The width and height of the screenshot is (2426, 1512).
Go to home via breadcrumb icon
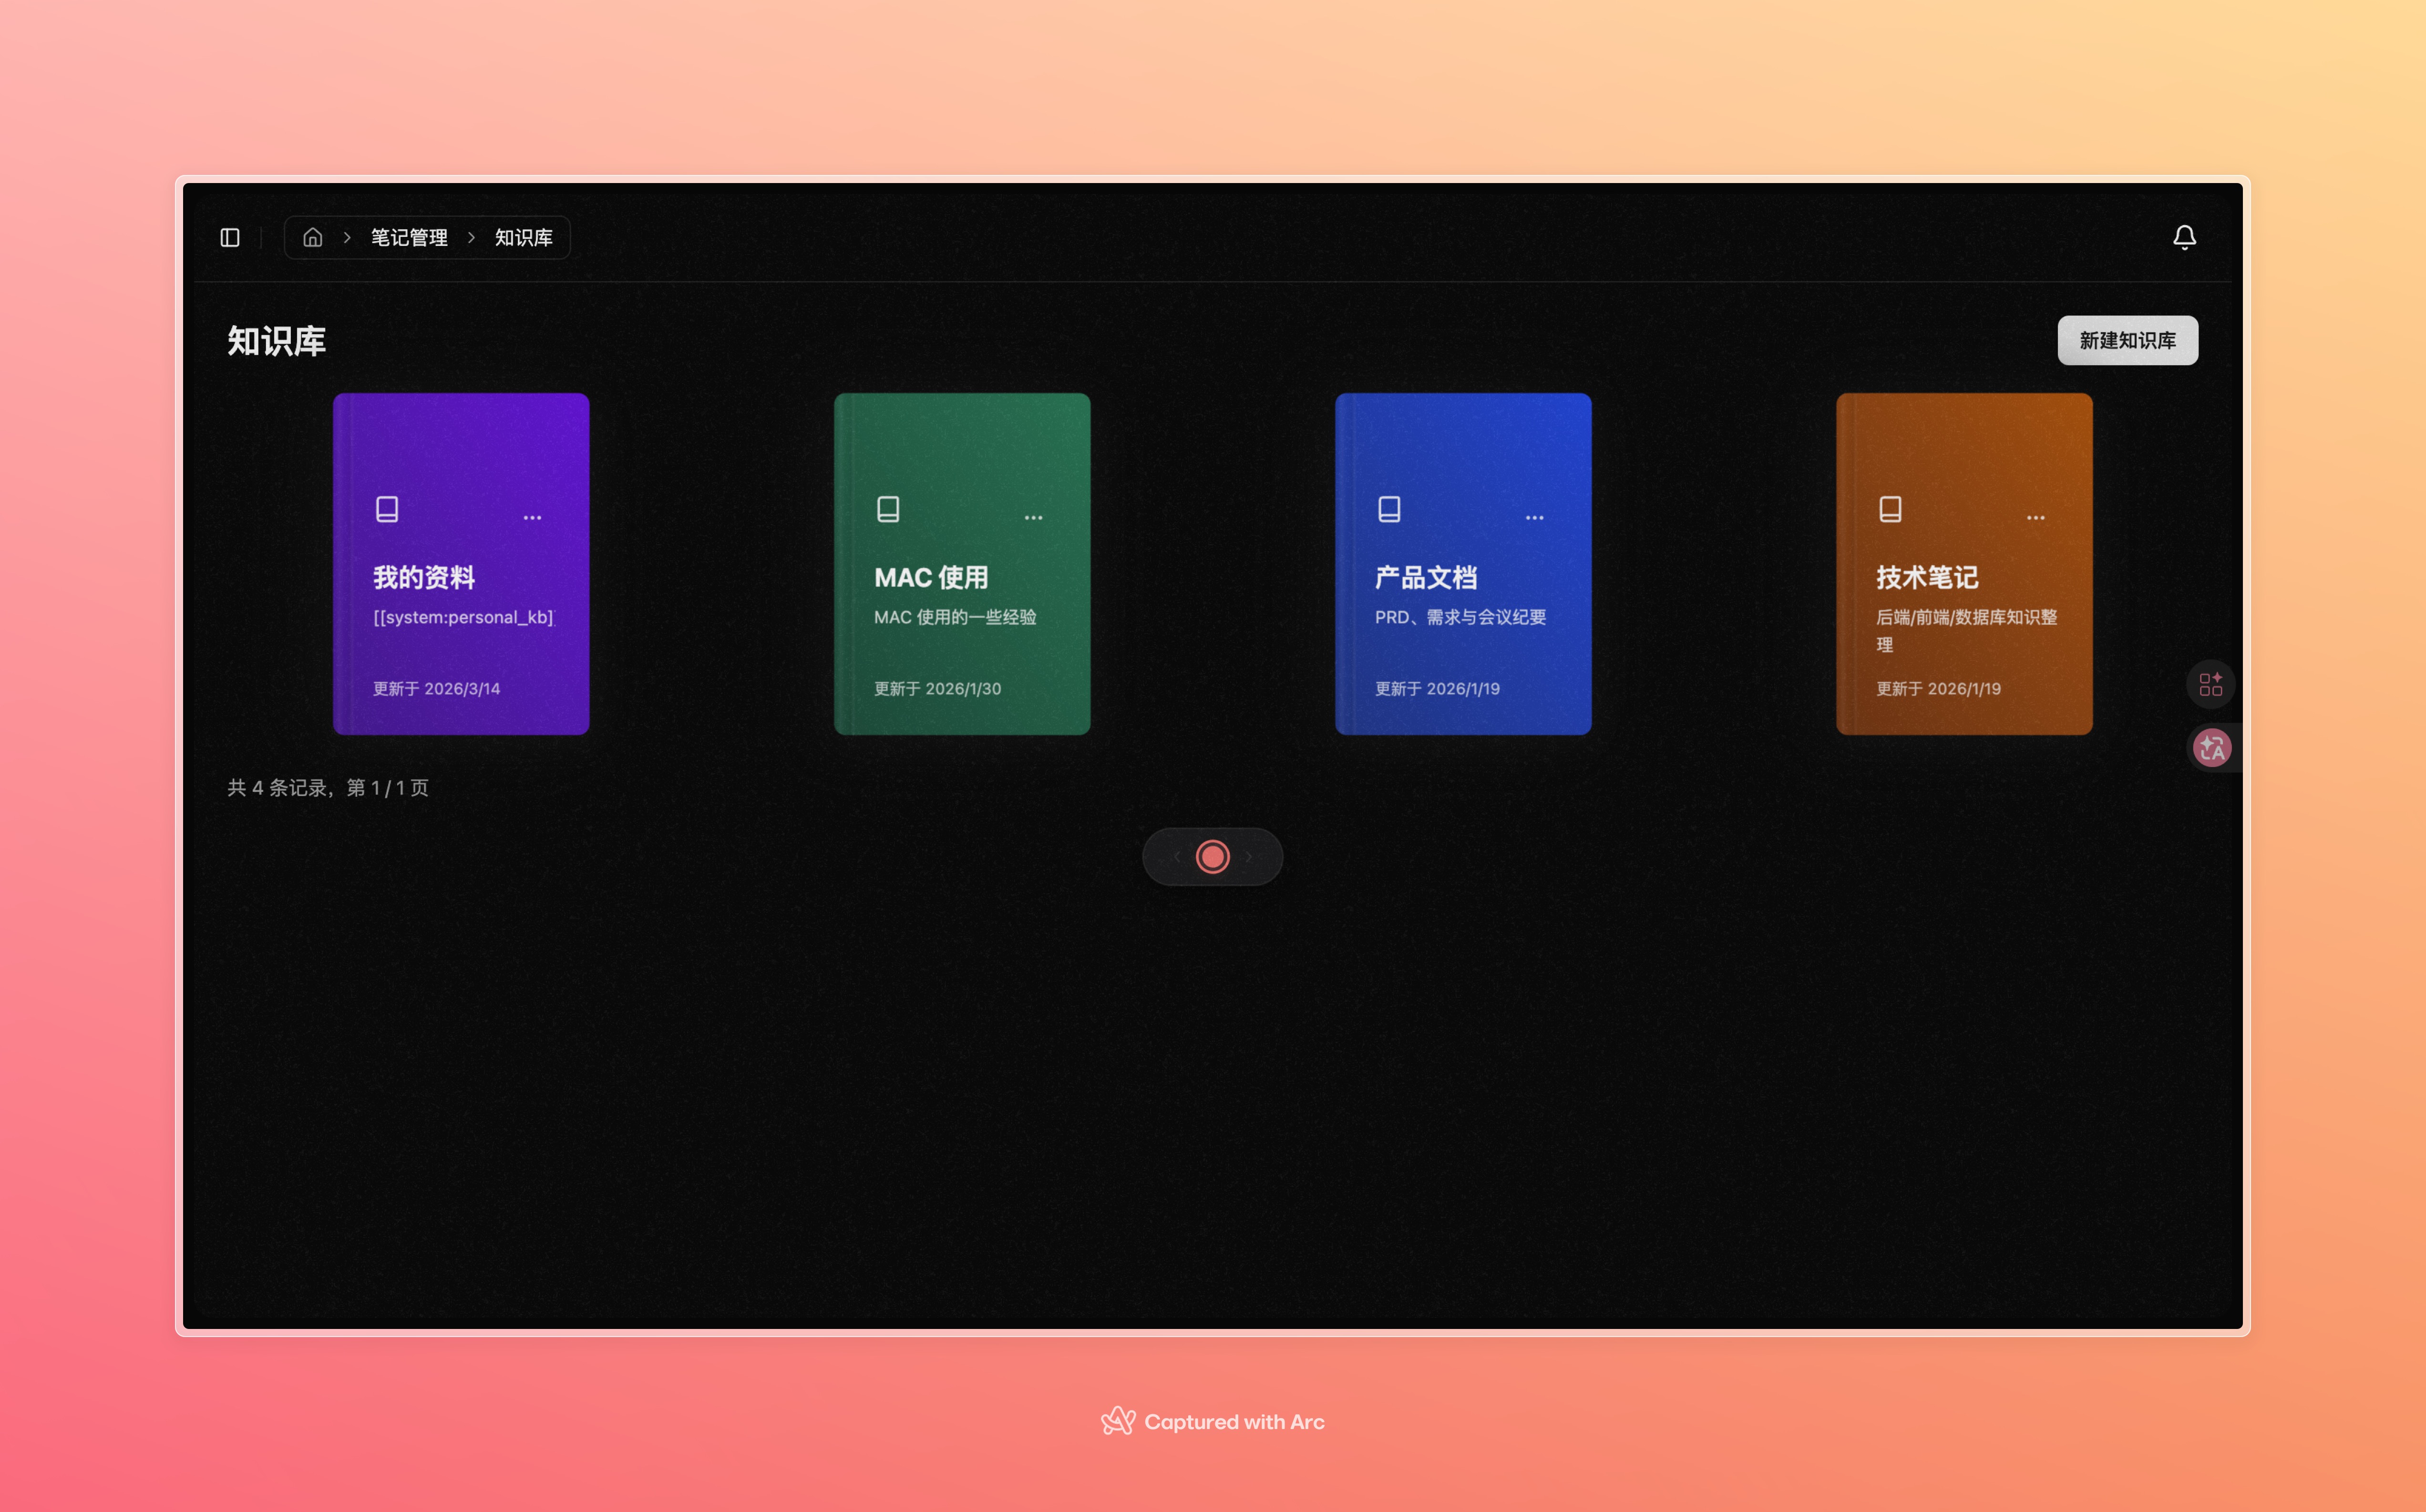(313, 237)
